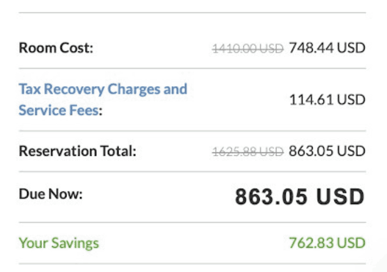Select the crossed-out 1410.00 USD price
The image size is (387, 272).
(248, 48)
